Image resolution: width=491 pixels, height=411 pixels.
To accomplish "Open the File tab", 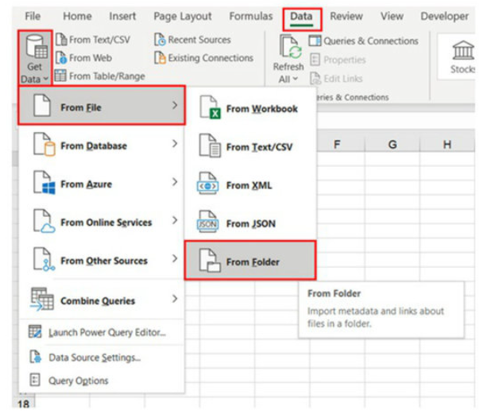I will click(33, 16).
